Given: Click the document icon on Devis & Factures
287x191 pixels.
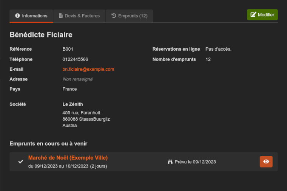Looking at the screenshot, I should coord(61,16).
